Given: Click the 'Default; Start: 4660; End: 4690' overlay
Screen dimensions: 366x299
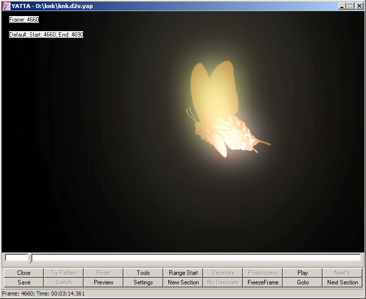Looking at the screenshot, I should [x=46, y=35].
